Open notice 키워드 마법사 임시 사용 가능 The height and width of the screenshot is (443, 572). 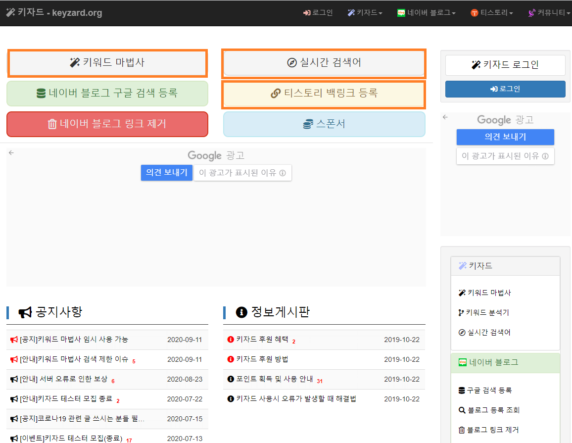pyautogui.click(x=74, y=340)
